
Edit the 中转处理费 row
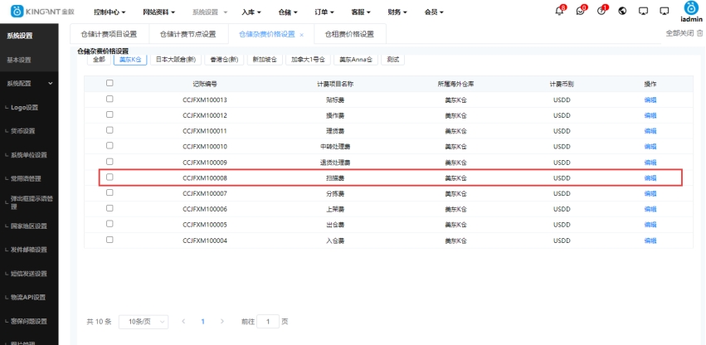coord(650,147)
